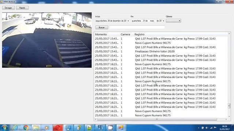
Task: Select 'quarta-feira' in the Fim date field
Action: [136, 21]
